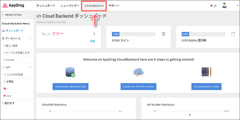The height and width of the screenshot is (120, 240).
Task: Click the 改良 upgrade link
Action: 93,41
